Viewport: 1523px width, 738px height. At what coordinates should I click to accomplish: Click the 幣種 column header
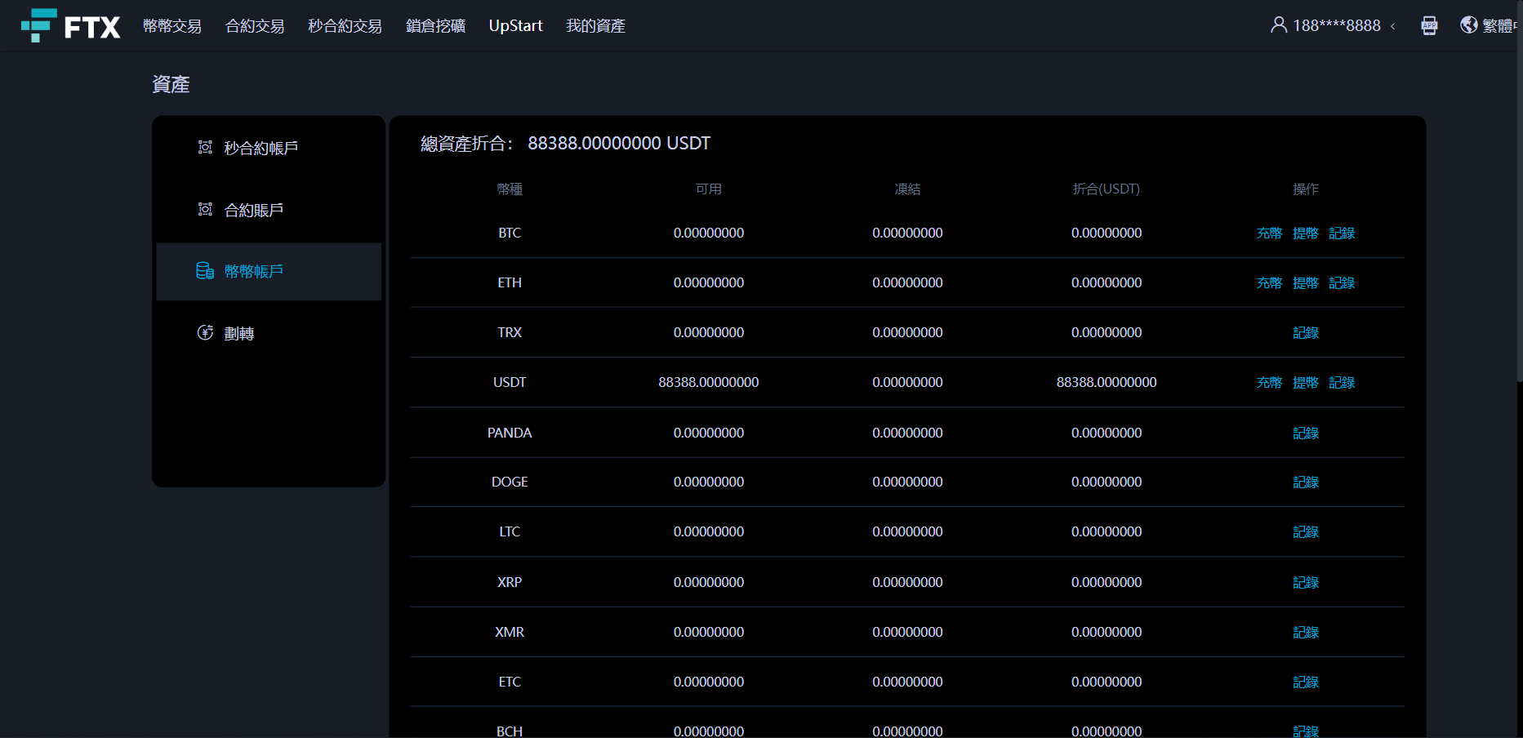[x=510, y=189]
